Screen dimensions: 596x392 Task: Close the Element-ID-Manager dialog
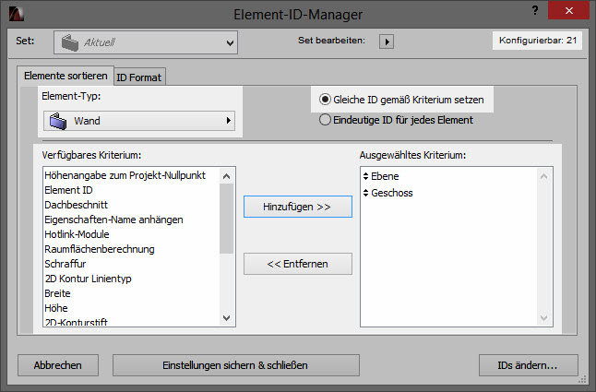pyautogui.click(x=568, y=10)
